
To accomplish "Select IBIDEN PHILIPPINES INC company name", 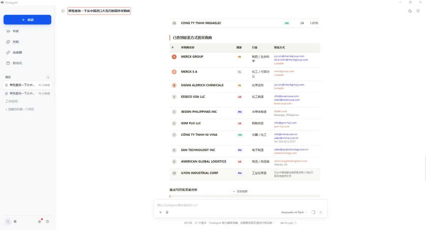I will [x=199, y=111].
